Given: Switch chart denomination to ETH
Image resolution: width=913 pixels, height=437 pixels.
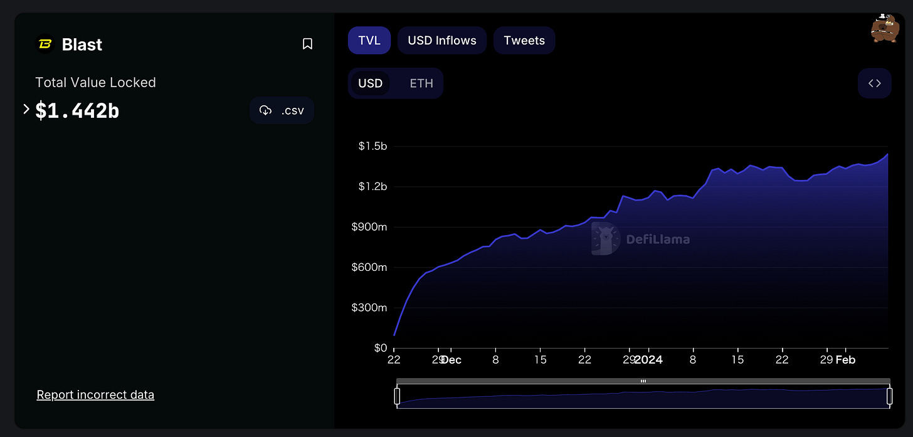Looking at the screenshot, I should coord(421,83).
